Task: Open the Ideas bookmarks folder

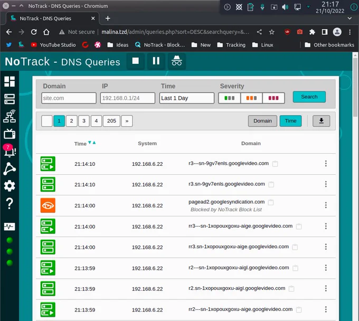Action: point(118,45)
